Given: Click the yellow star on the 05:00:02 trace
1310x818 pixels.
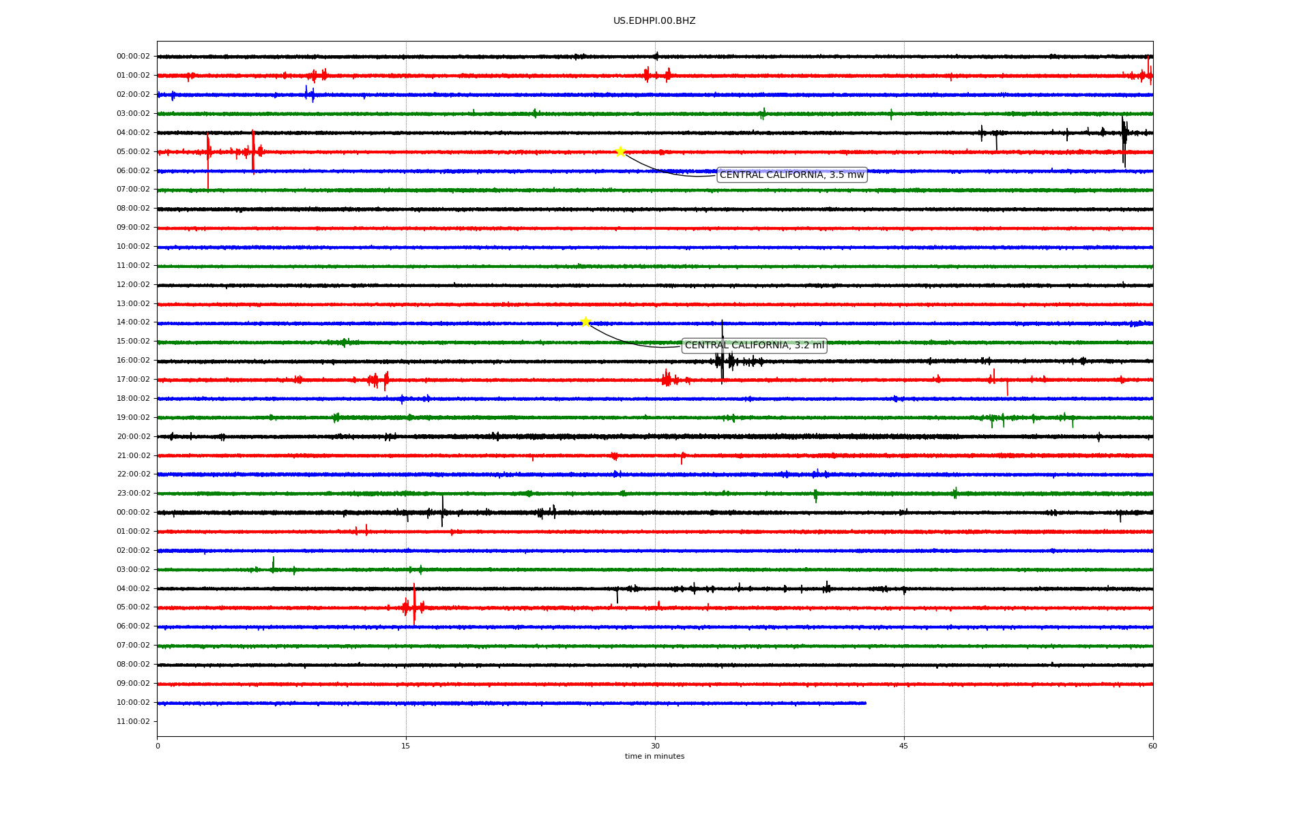Looking at the screenshot, I should pos(620,151).
